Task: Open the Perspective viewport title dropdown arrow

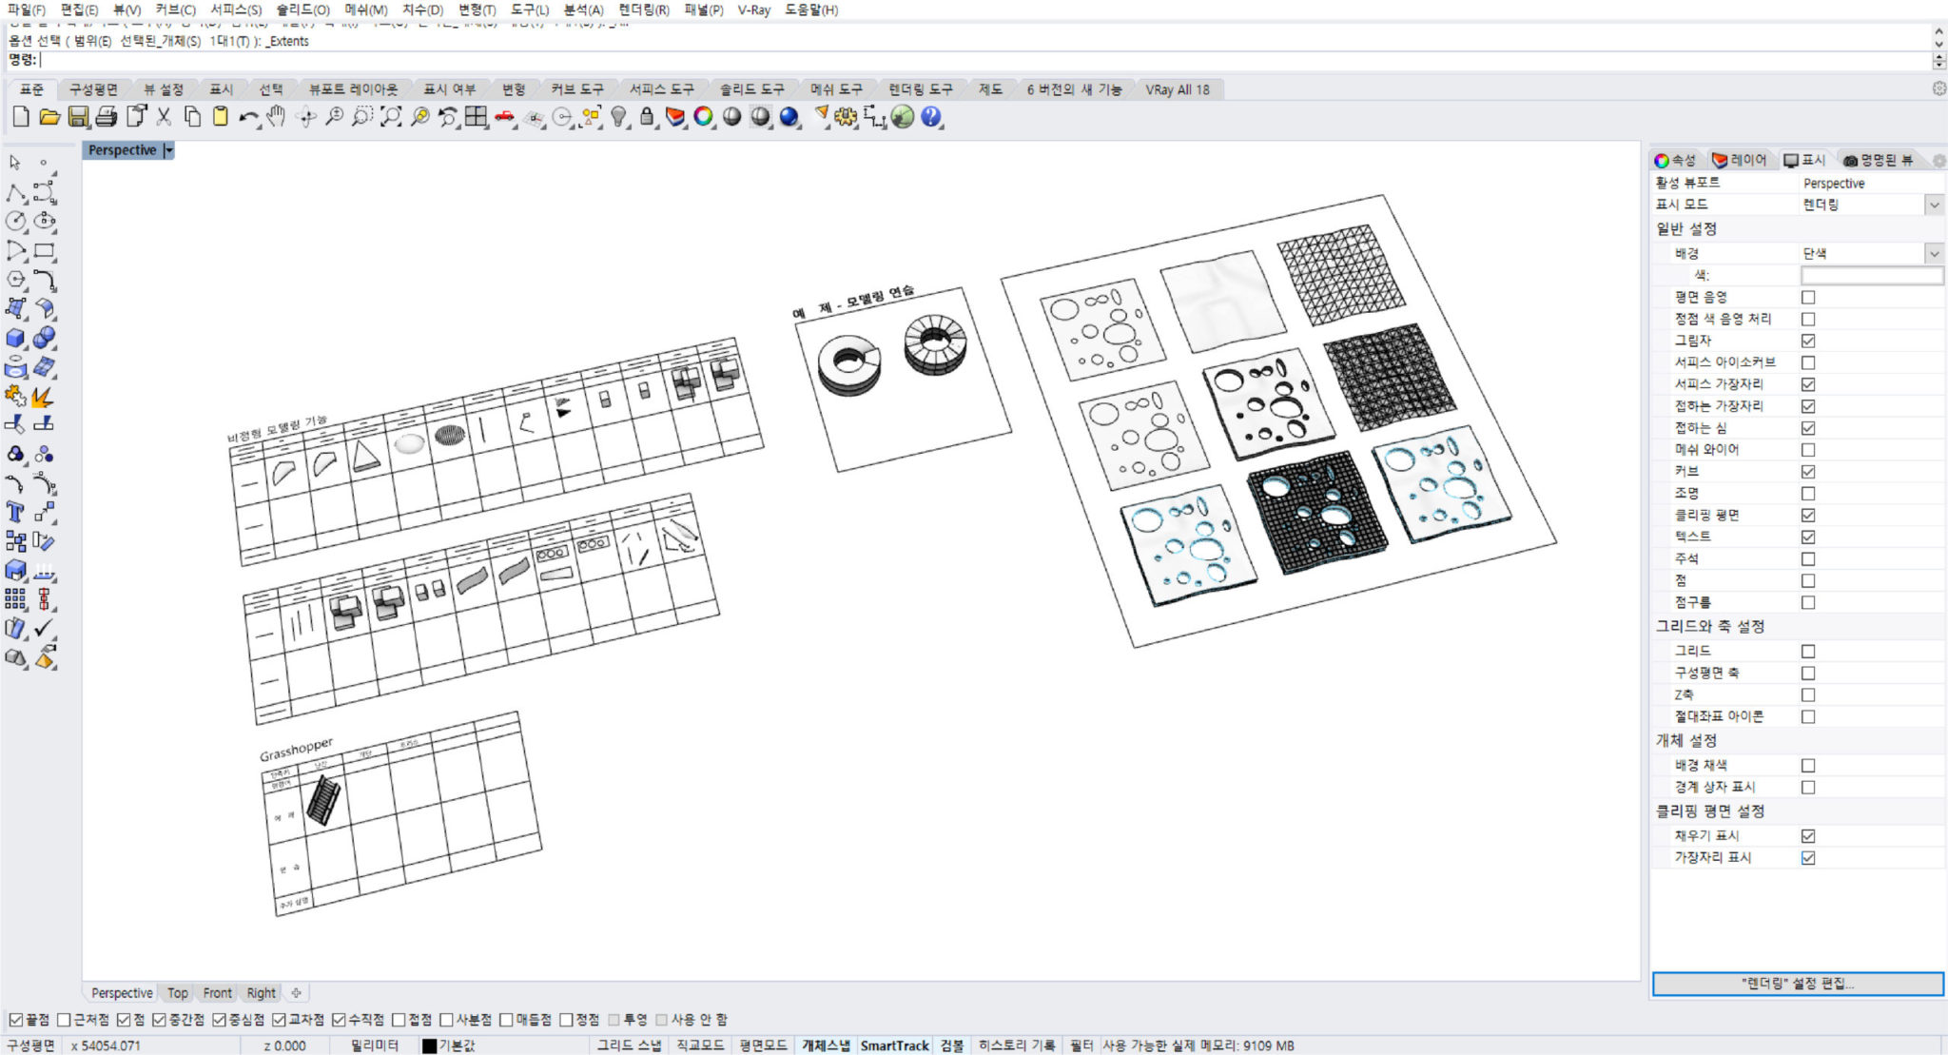Action: (x=168, y=150)
